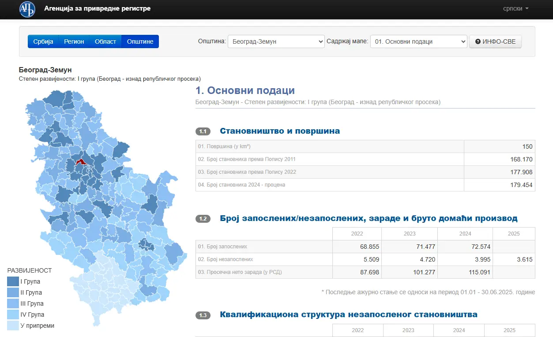The image size is (553, 337).
Task: Switch to the Област tab
Action: (x=105, y=41)
